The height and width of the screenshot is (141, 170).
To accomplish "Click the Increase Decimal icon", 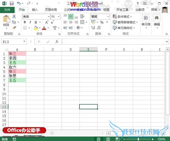I will click(93, 28).
